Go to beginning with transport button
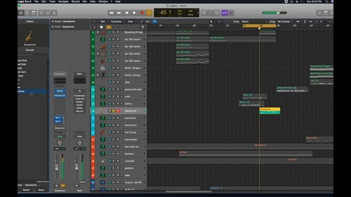 click(x=127, y=13)
